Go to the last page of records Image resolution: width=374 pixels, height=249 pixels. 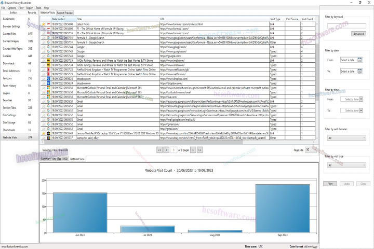[200, 149]
